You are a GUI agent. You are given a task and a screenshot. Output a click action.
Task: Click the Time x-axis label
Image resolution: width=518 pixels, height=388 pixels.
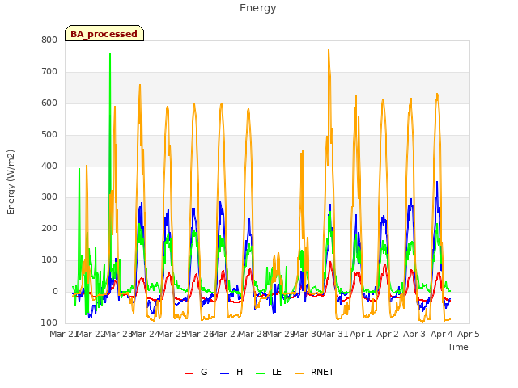458,347
